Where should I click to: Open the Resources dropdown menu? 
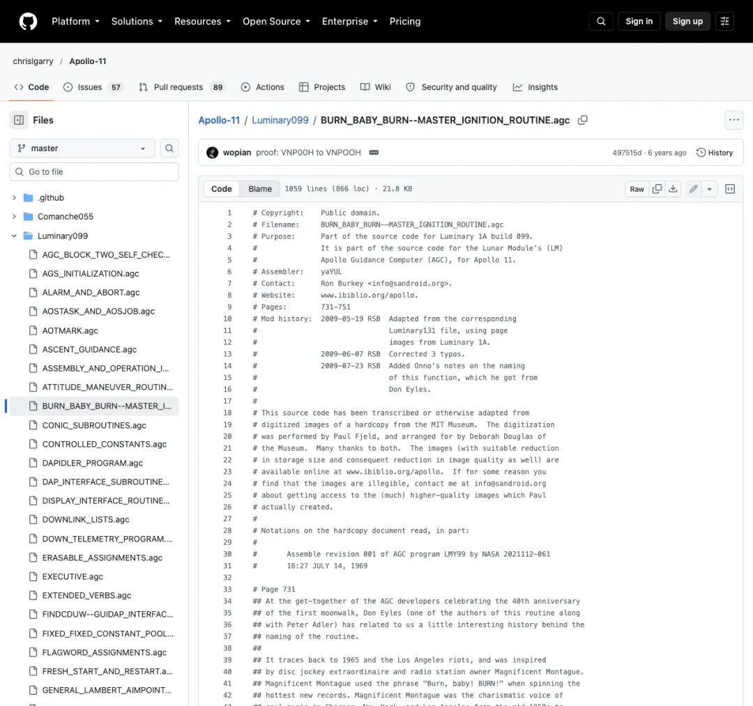pyautogui.click(x=202, y=21)
